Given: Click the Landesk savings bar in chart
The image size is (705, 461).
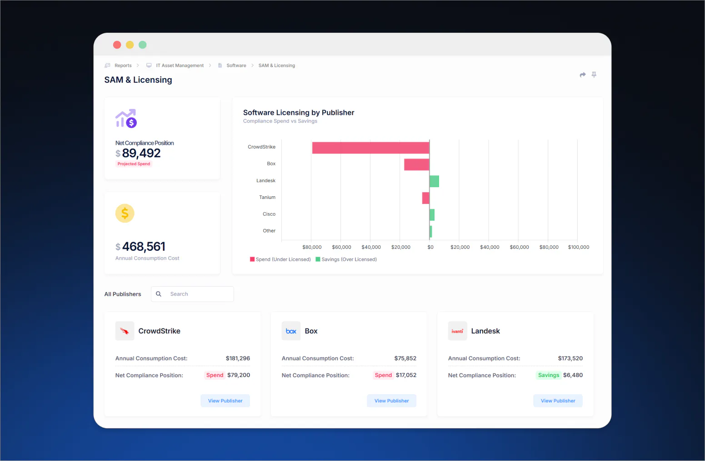Looking at the screenshot, I should [435, 181].
